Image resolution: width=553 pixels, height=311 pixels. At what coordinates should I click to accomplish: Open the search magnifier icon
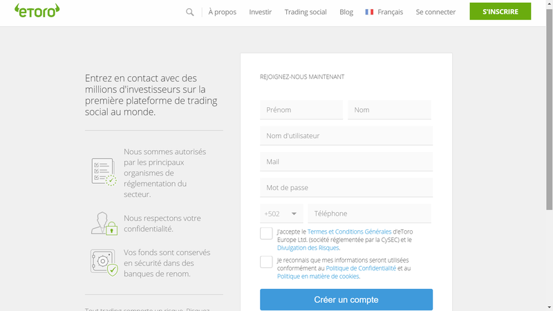coord(189,12)
